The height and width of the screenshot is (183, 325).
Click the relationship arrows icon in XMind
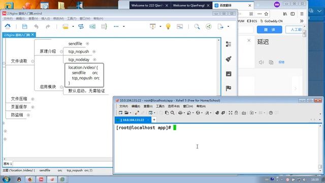pyautogui.click(x=81, y=26)
